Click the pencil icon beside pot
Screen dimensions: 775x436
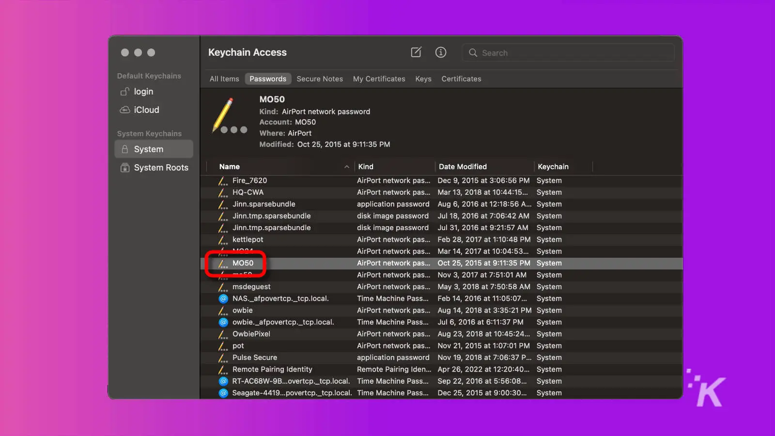223,346
